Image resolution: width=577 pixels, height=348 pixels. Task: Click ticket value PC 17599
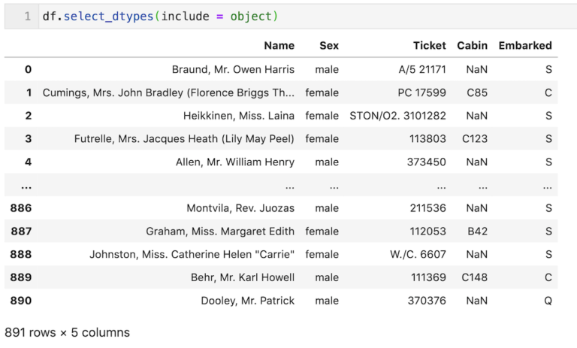click(x=421, y=92)
